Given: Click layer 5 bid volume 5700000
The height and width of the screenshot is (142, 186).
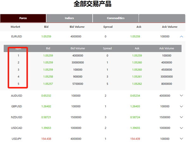Looking at the screenshot, I should [x=78, y=84].
